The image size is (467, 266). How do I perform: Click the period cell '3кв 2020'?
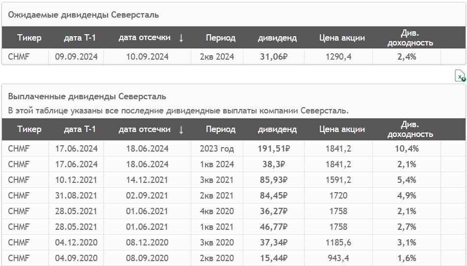point(217,243)
